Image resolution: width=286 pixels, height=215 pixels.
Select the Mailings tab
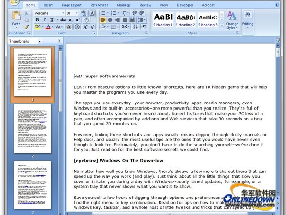(x=124, y=5)
